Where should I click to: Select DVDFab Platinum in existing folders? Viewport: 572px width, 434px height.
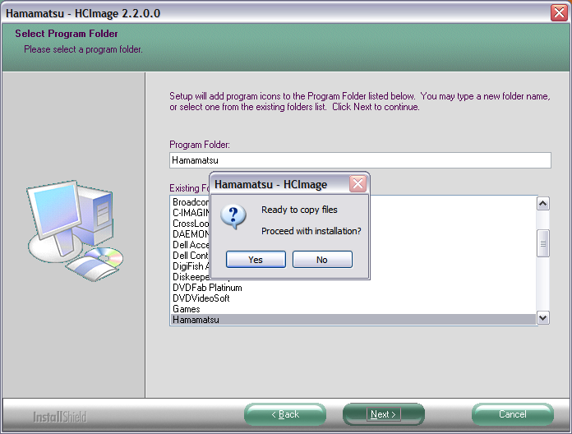point(207,288)
